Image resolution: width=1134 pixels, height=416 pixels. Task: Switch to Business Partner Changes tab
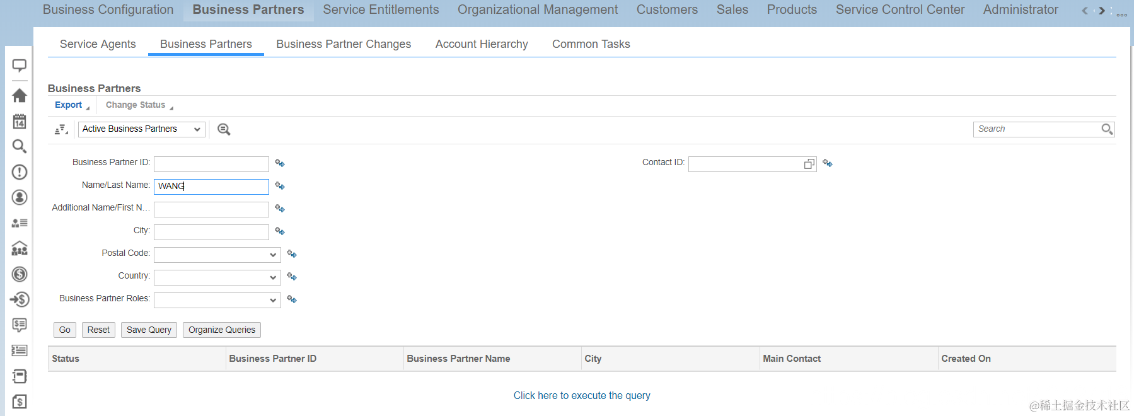pos(344,44)
